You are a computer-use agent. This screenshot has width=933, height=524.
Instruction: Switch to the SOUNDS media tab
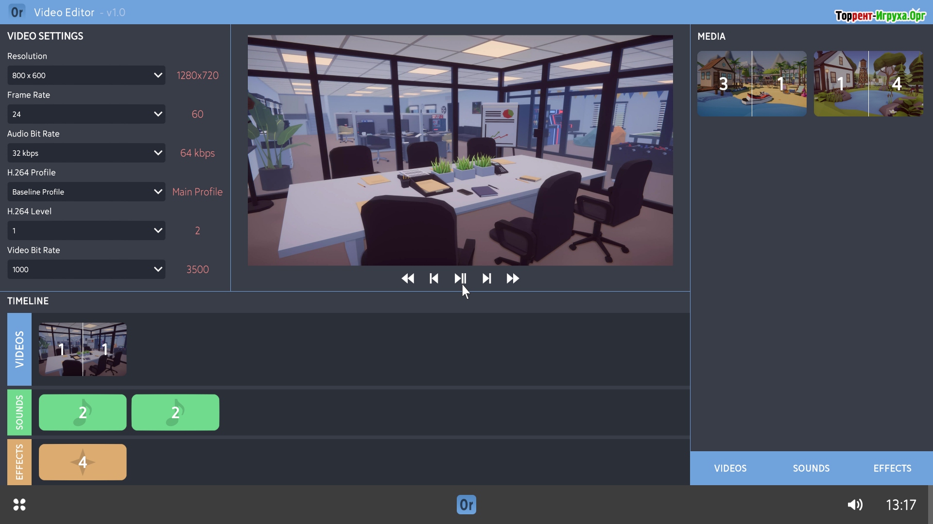point(811,468)
